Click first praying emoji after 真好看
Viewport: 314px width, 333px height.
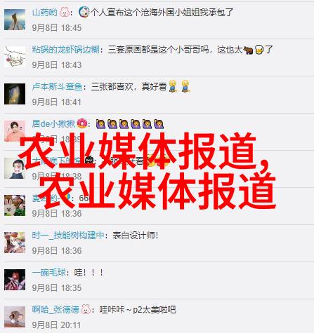tap(173, 86)
